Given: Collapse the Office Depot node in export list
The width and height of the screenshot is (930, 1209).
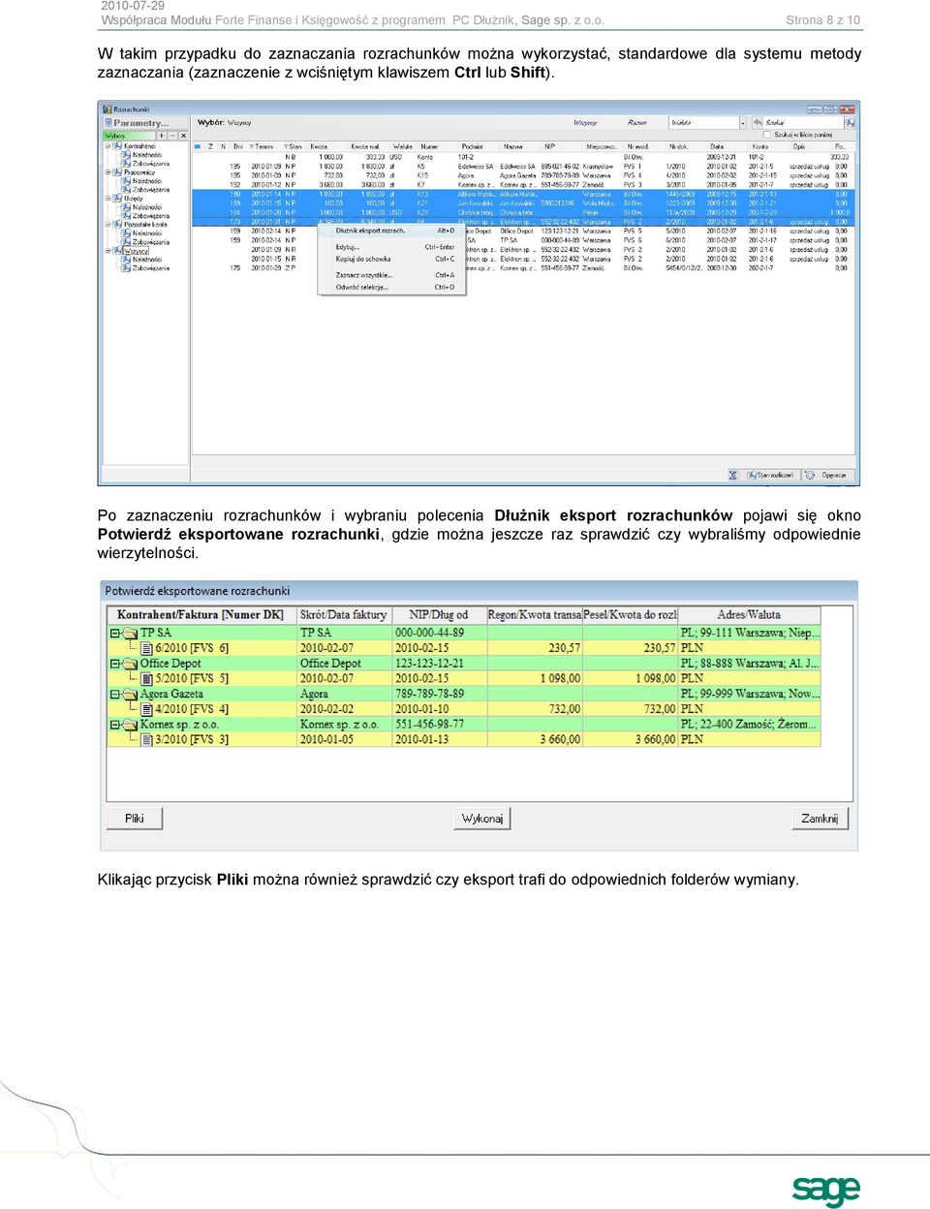Looking at the screenshot, I should (115, 664).
